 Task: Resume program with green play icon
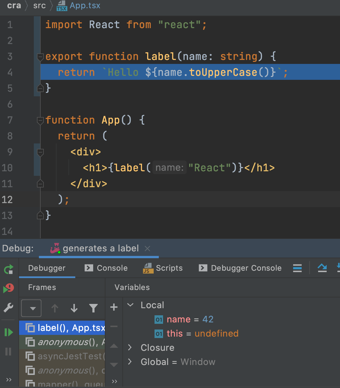(x=9, y=332)
